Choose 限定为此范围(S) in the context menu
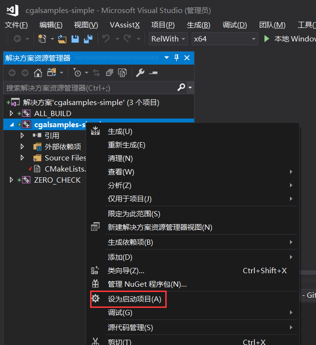This screenshot has height=345, width=316. tap(192, 214)
